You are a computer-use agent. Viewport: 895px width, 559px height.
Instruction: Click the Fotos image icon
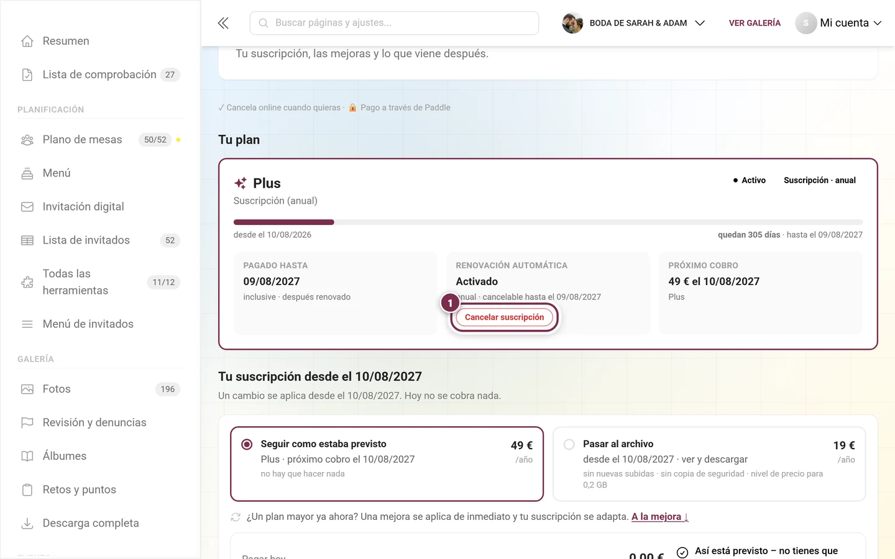[27, 389]
